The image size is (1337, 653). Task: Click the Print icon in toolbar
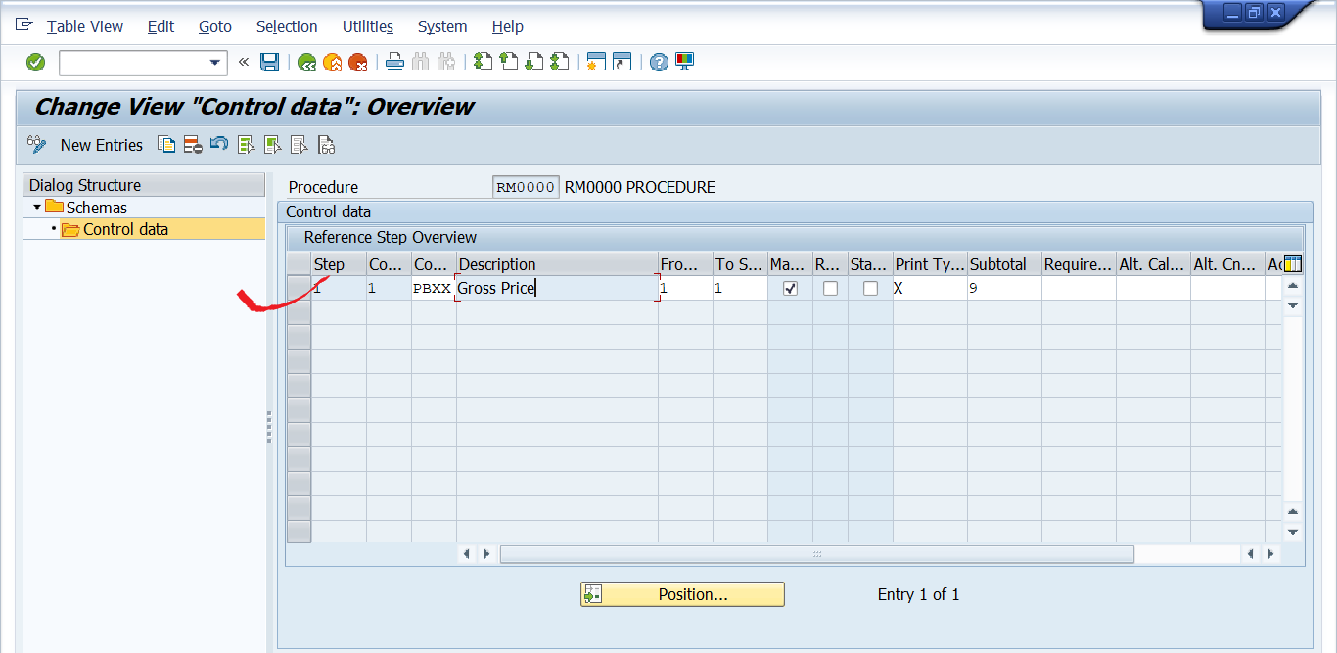pyautogui.click(x=394, y=63)
